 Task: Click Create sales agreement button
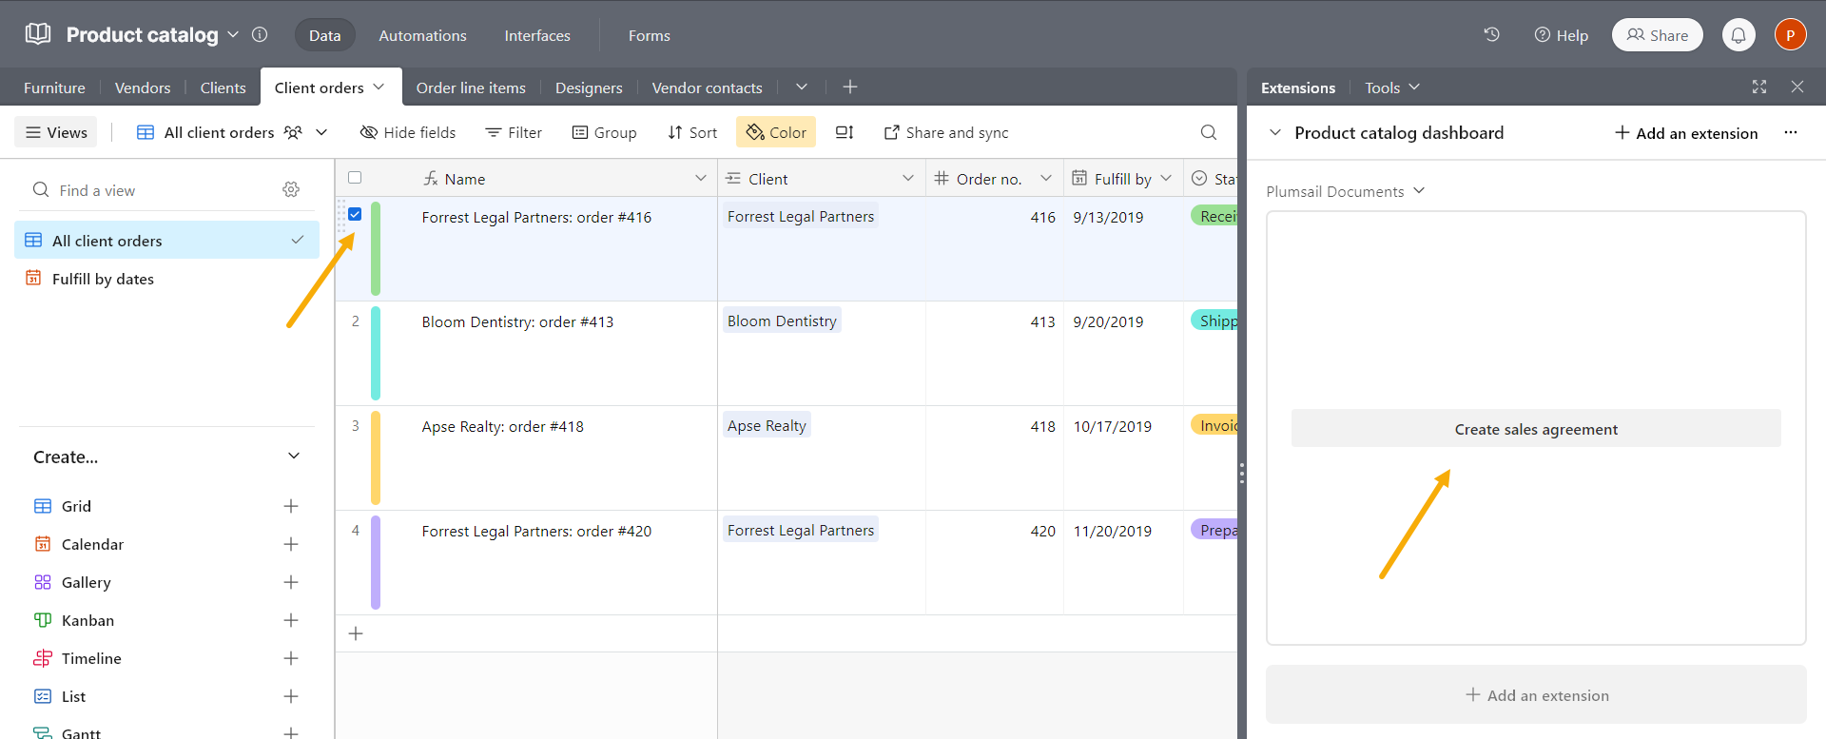[x=1536, y=429]
